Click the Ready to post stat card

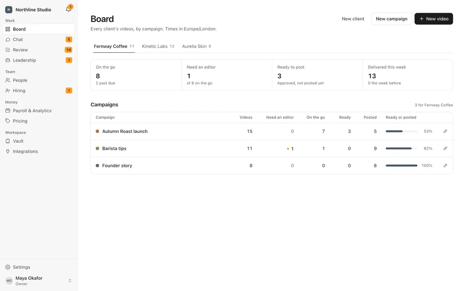(x=317, y=75)
